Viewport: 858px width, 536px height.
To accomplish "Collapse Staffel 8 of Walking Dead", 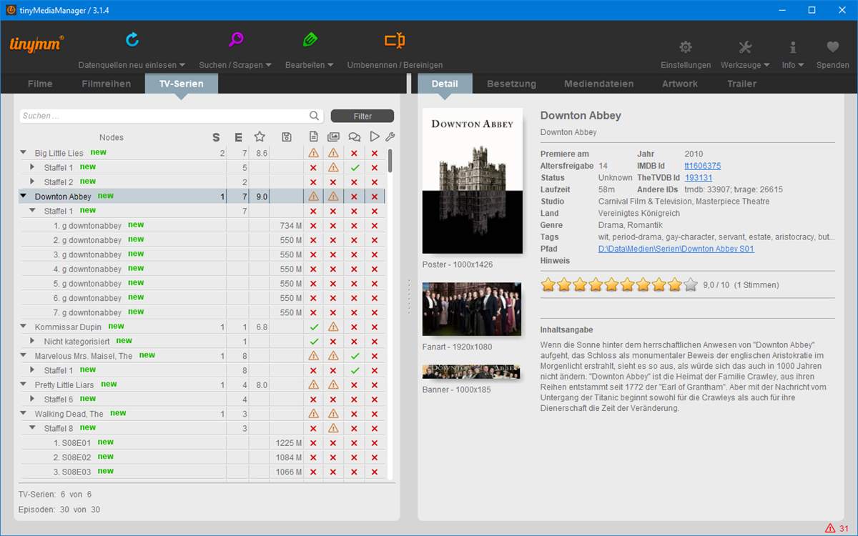I will [32, 428].
